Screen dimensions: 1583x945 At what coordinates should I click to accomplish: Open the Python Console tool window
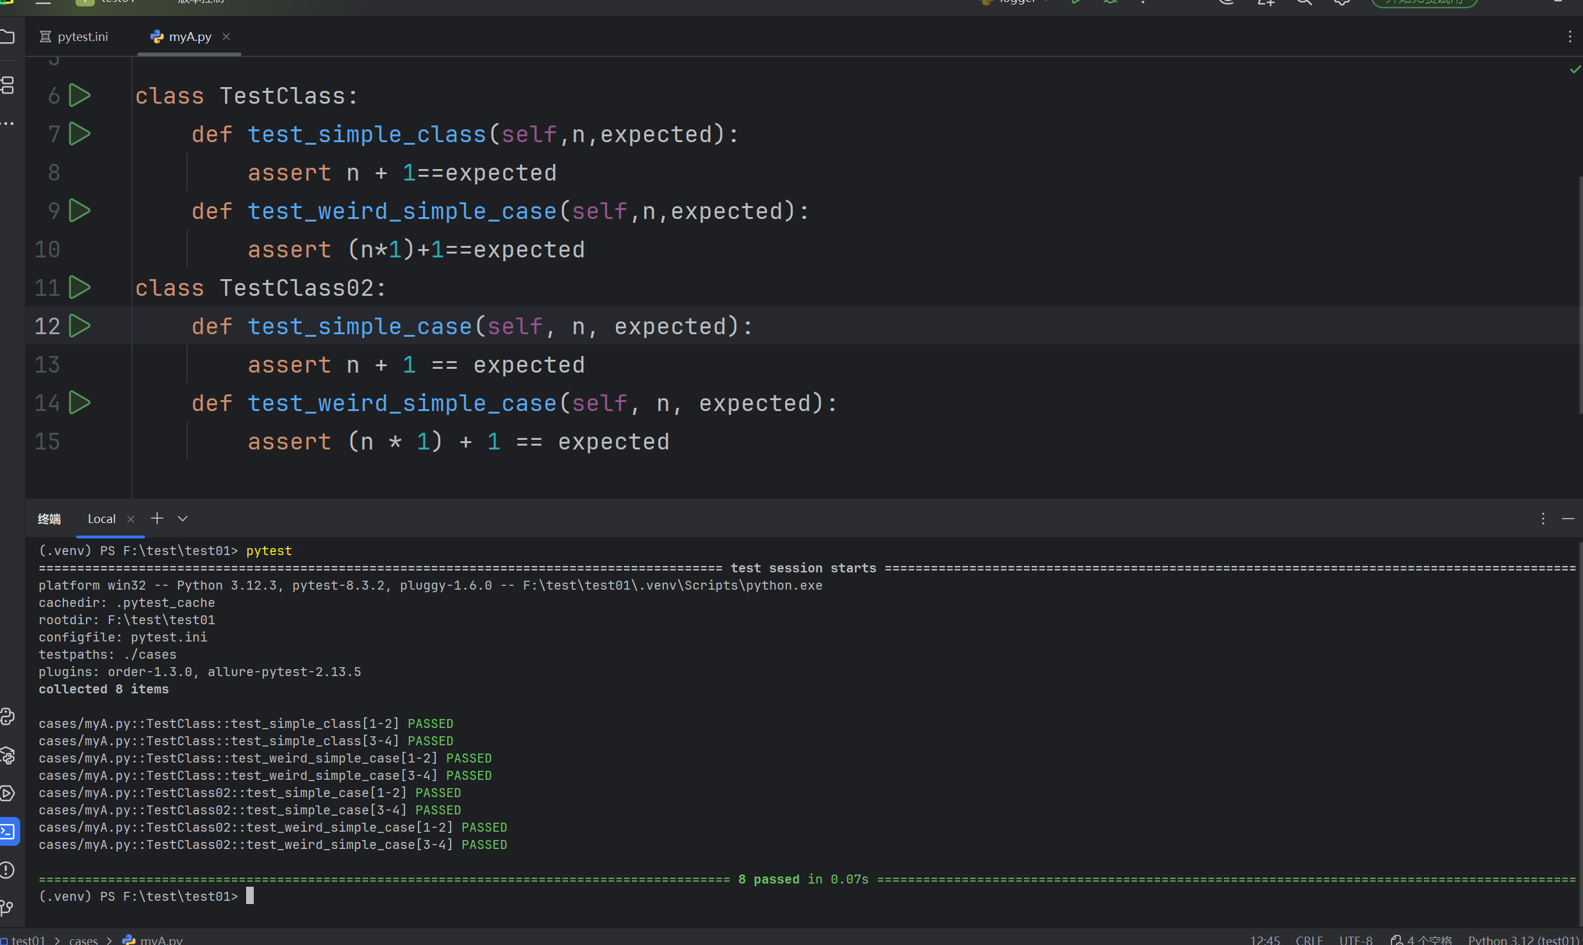coord(8,716)
